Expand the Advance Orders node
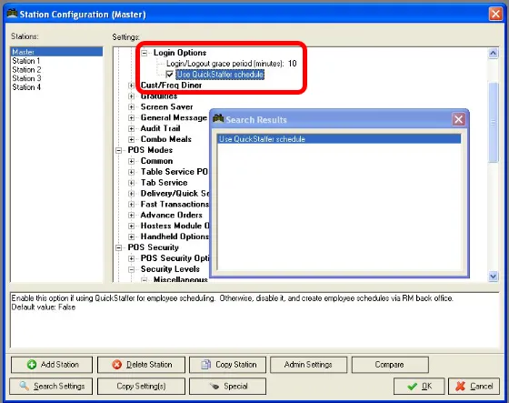The height and width of the screenshot is (403, 509). pyautogui.click(x=132, y=216)
